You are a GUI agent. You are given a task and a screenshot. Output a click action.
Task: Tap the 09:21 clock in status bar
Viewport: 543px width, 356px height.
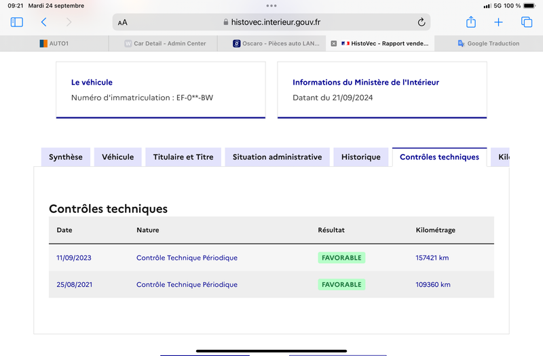point(16,5)
